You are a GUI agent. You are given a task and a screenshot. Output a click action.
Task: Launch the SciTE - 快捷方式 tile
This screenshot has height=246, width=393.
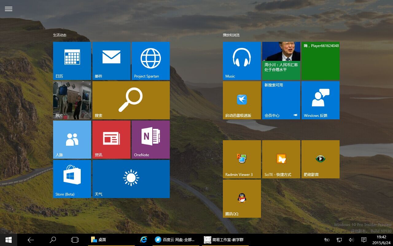(281, 159)
